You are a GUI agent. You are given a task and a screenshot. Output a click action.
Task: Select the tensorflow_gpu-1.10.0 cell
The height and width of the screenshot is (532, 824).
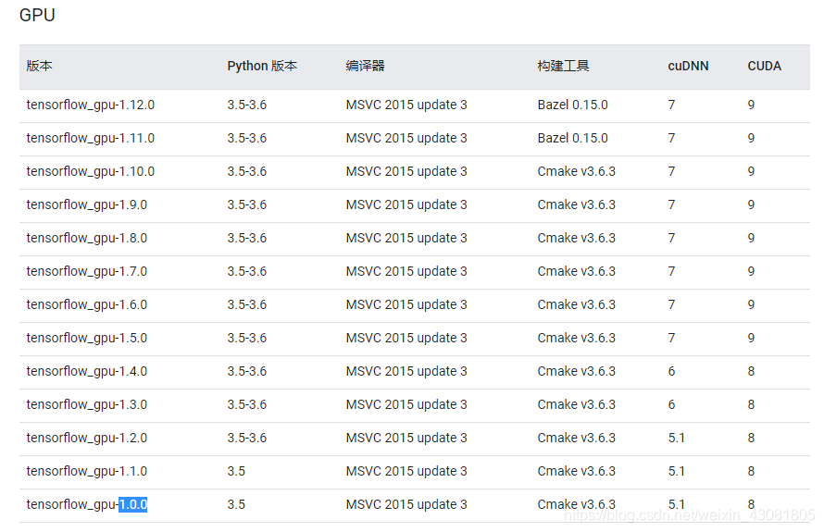(x=91, y=172)
